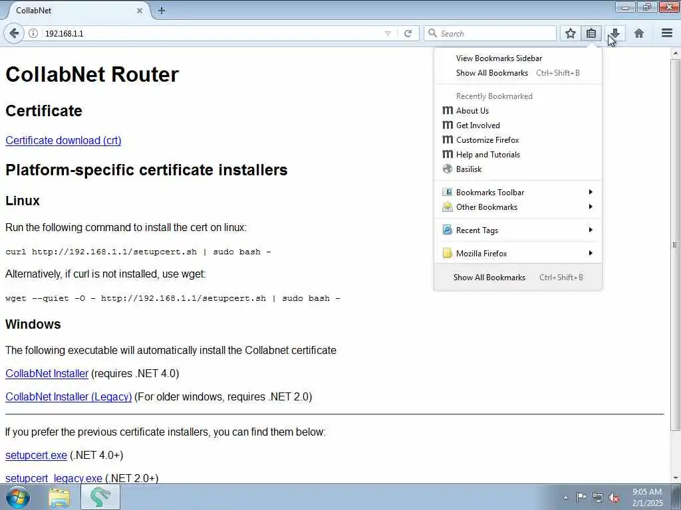Close the CollabNet tab
The image size is (681, 510).
(x=140, y=11)
